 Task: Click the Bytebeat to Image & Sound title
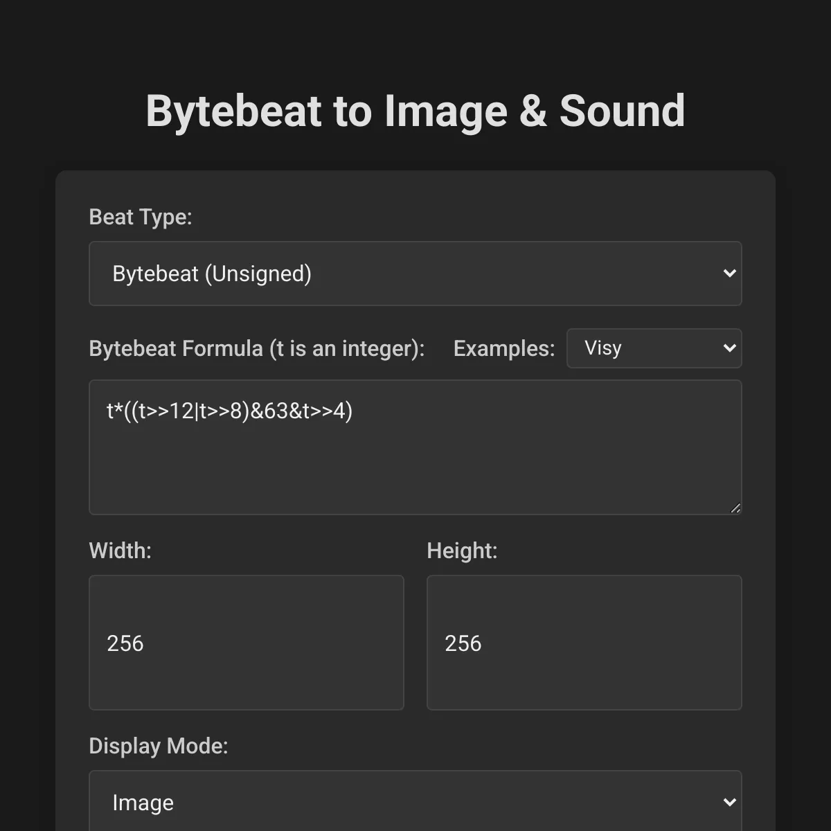click(415, 111)
